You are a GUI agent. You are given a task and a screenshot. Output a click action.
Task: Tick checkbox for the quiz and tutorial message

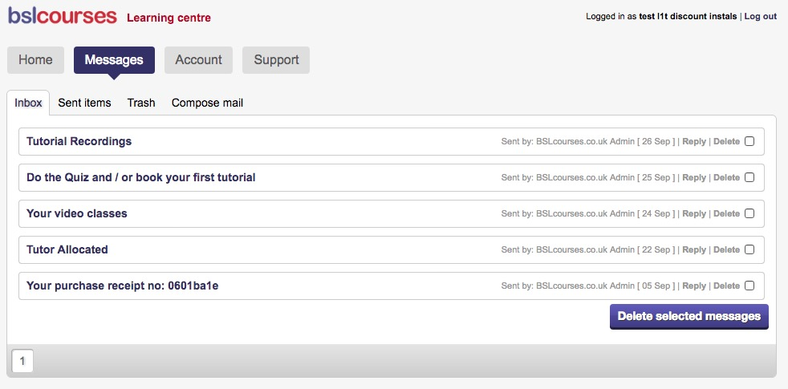749,177
